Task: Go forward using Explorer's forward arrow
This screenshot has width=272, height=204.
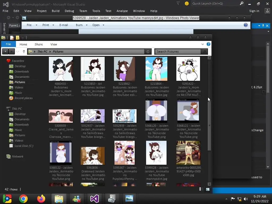Action: [x=11, y=52]
